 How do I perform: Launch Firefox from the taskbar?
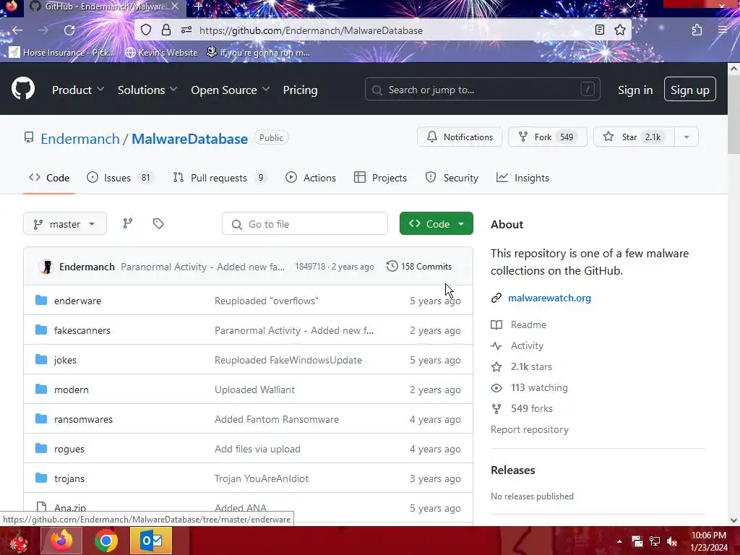coord(61,541)
